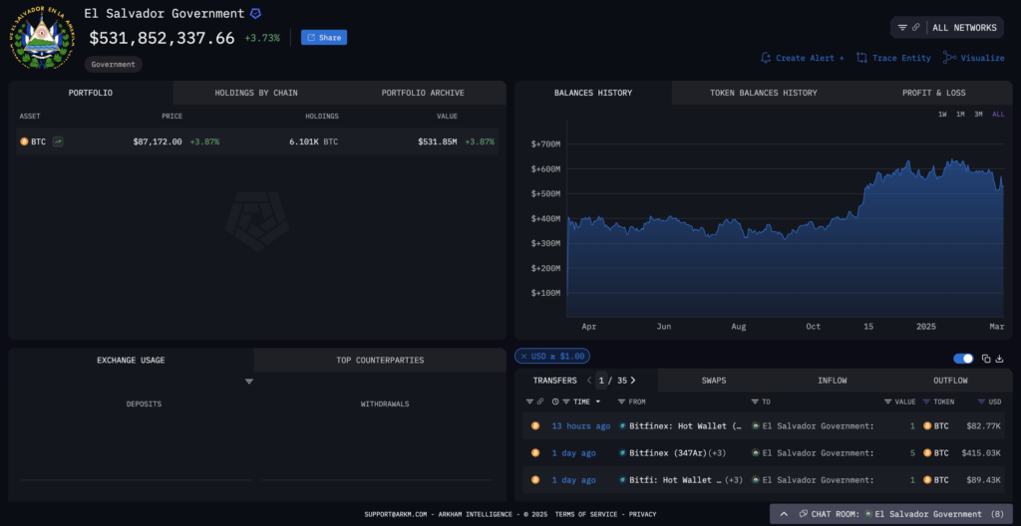Select the 1W chart range
The image size is (1021, 526).
point(942,114)
